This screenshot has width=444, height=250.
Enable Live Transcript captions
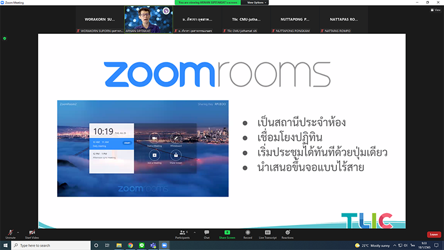pos(268,234)
